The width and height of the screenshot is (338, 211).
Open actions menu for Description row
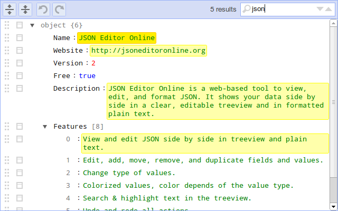(20, 89)
